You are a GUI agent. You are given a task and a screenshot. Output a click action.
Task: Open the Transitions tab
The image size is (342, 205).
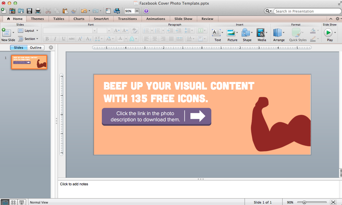pyautogui.click(x=127, y=19)
